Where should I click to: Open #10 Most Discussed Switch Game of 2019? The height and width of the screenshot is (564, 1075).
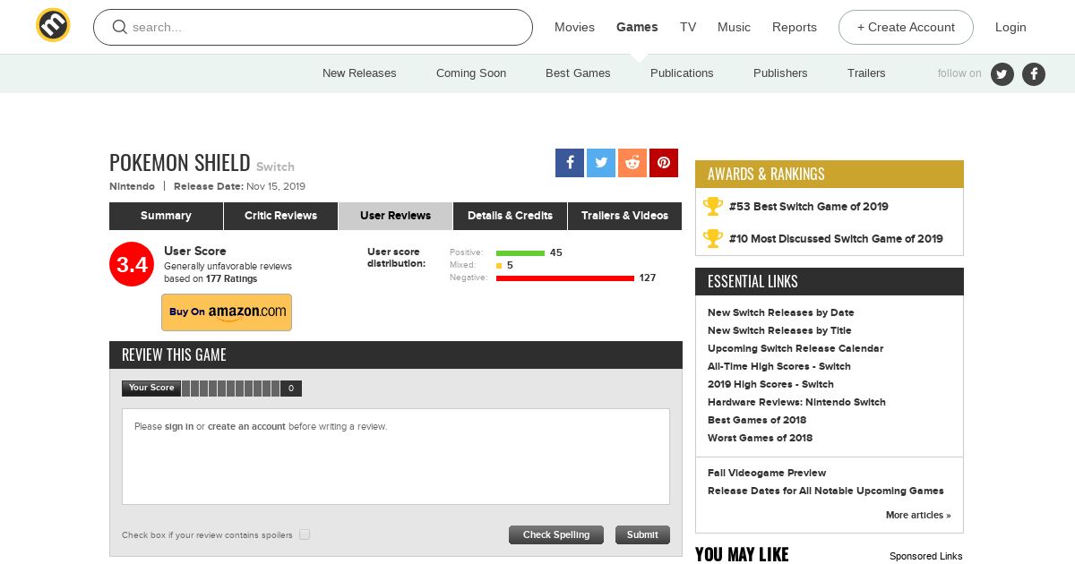point(836,239)
